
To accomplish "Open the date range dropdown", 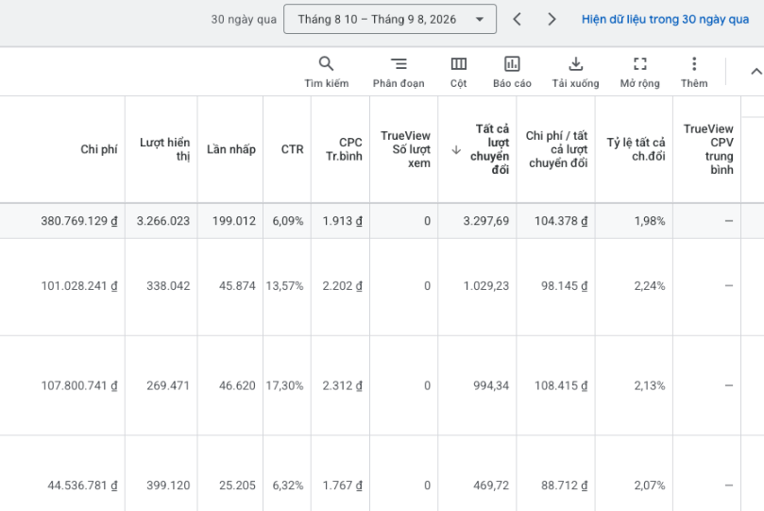I will click(x=390, y=19).
